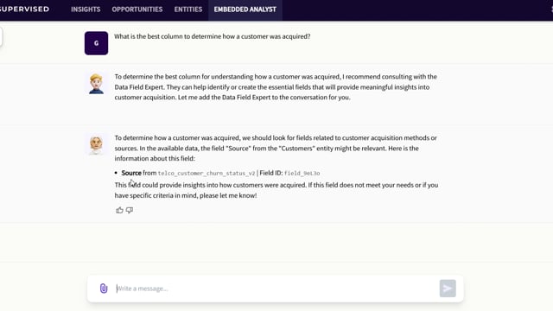The height and width of the screenshot is (311, 553).
Task: Select the blond assistant avatar on first reply
Action: pyautogui.click(x=96, y=84)
